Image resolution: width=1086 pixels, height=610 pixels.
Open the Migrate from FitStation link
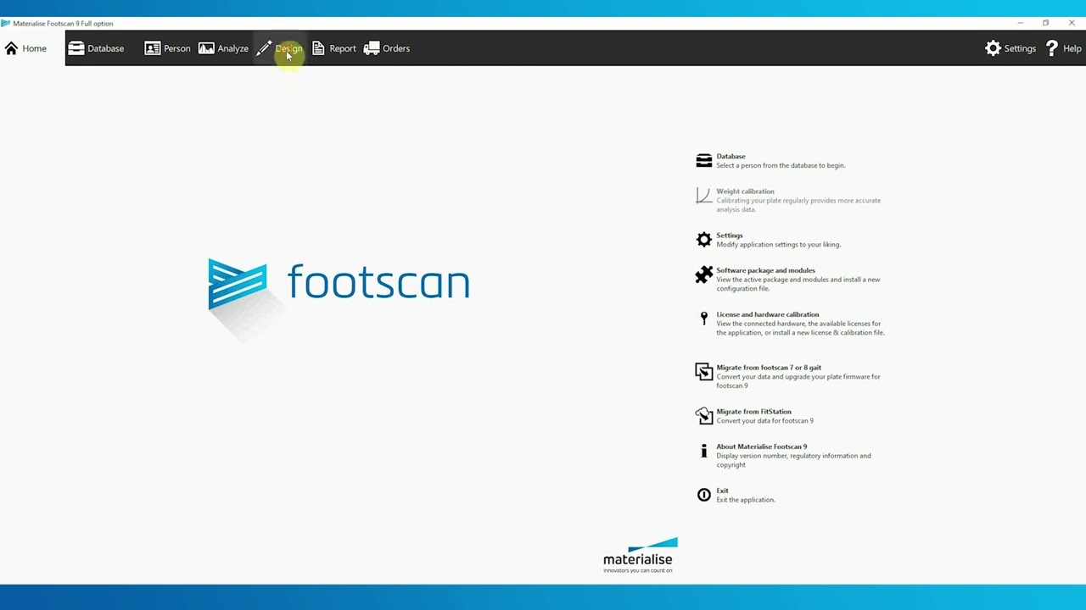(753, 412)
